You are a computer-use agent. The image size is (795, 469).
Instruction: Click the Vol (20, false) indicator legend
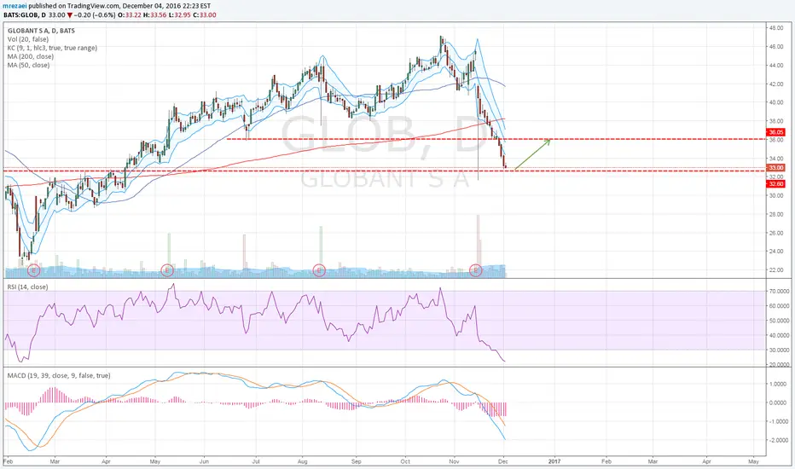(x=28, y=39)
